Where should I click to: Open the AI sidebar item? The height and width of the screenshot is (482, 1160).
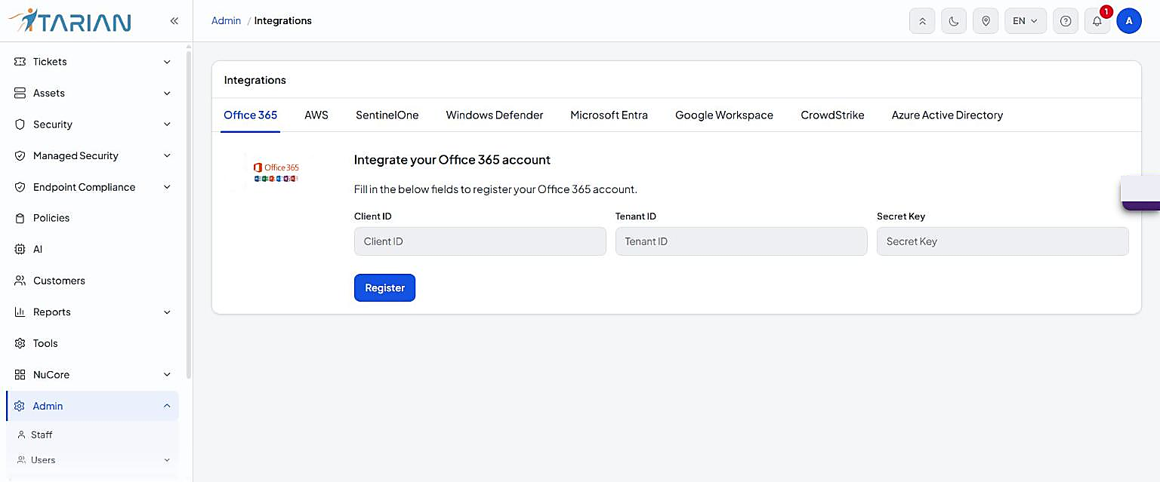point(92,249)
